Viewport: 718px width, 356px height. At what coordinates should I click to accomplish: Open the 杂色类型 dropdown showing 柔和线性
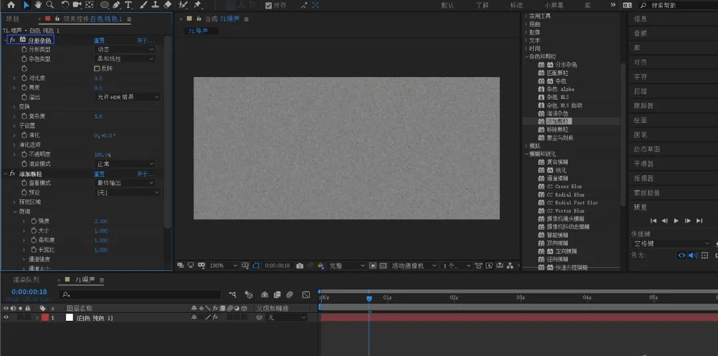125,59
